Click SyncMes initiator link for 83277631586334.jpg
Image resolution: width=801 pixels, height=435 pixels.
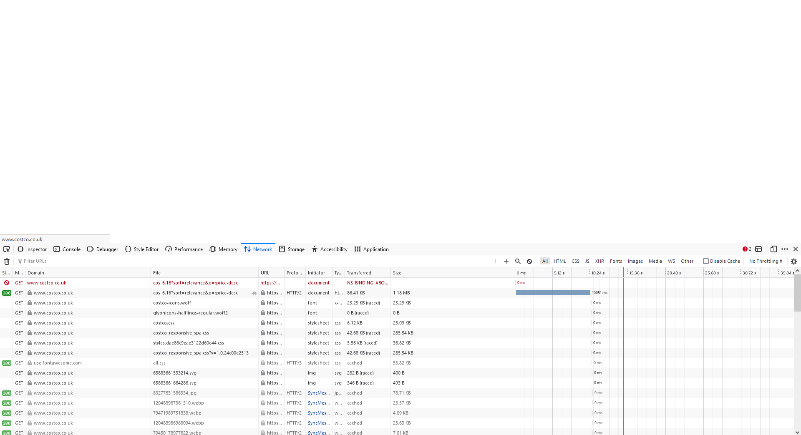click(319, 393)
